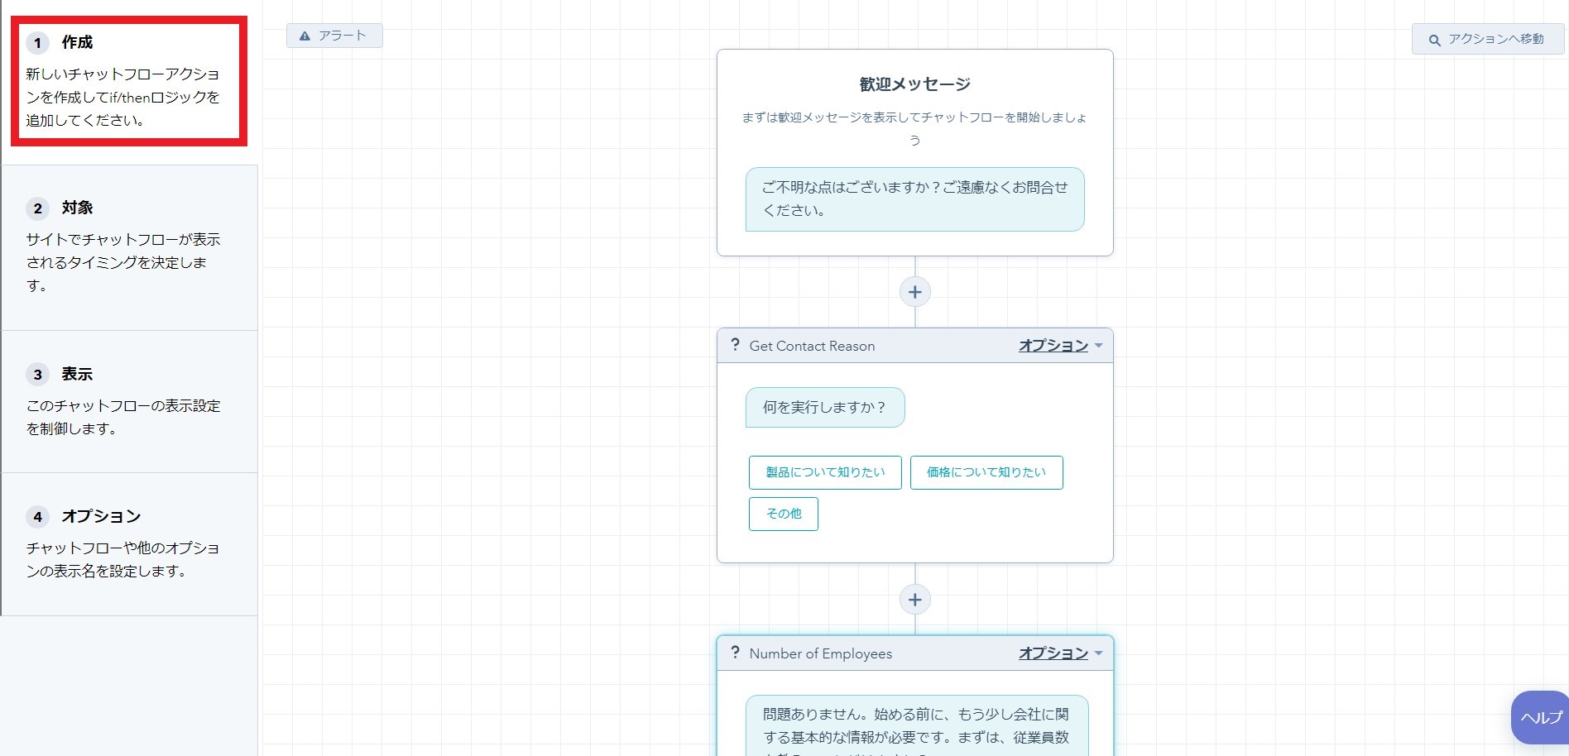Image resolution: width=1569 pixels, height=756 pixels.
Task: Click question mark icon on Get Contact Reason
Action: 735,345
